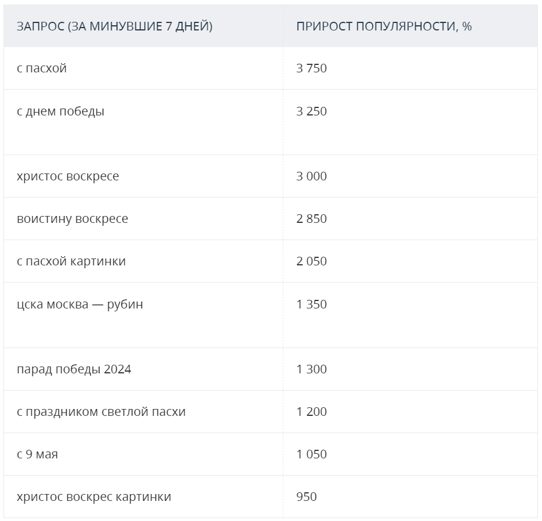542x521 pixels.
Task: Select the 'парад победы 2024' query
Action: (74, 369)
